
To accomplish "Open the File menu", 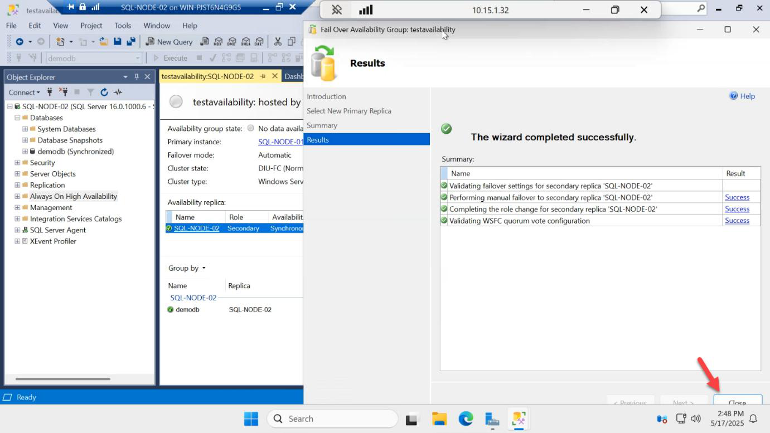I will pyautogui.click(x=11, y=26).
